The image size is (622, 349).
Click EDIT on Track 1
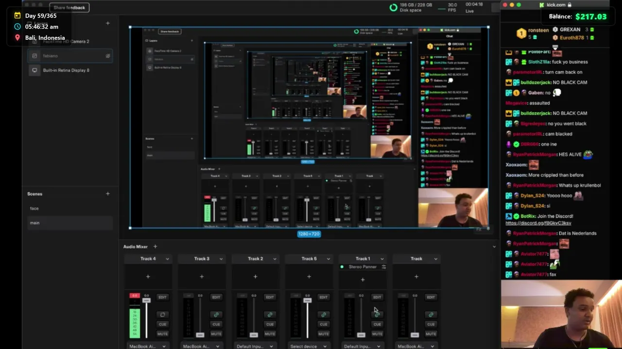click(x=377, y=297)
